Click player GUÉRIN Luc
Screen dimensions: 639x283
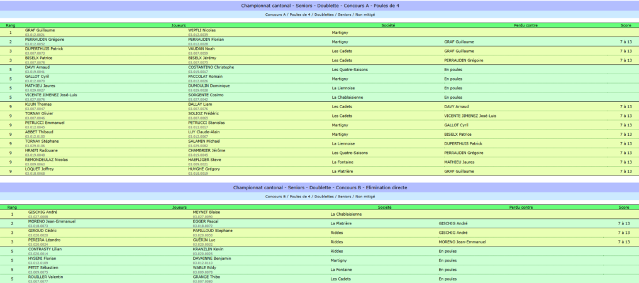[x=203, y=240]
